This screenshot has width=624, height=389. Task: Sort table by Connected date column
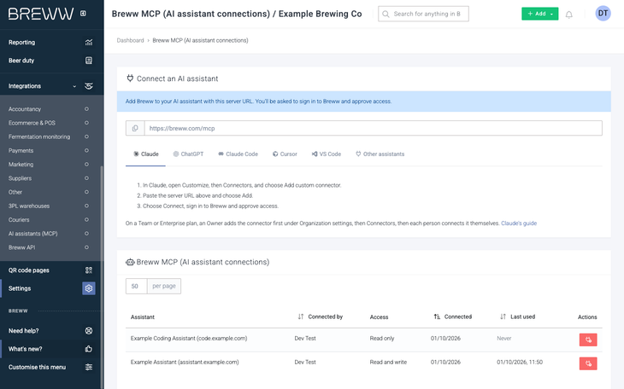(x=453, y=316)
